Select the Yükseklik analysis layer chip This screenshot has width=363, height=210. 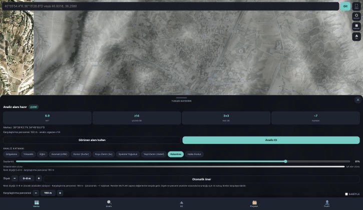(x=28, y=154)
